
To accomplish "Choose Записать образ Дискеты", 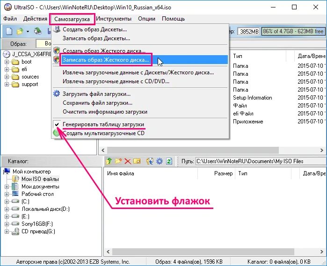I will point(140,38).
